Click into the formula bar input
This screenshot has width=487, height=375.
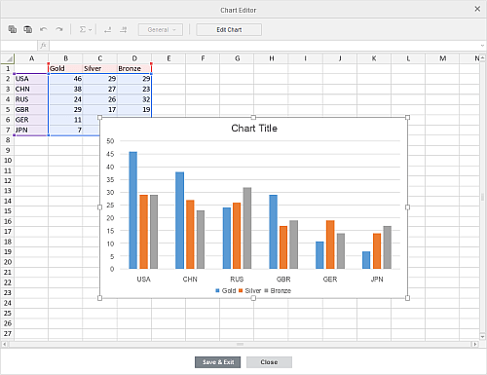click(x=264, y=46)
